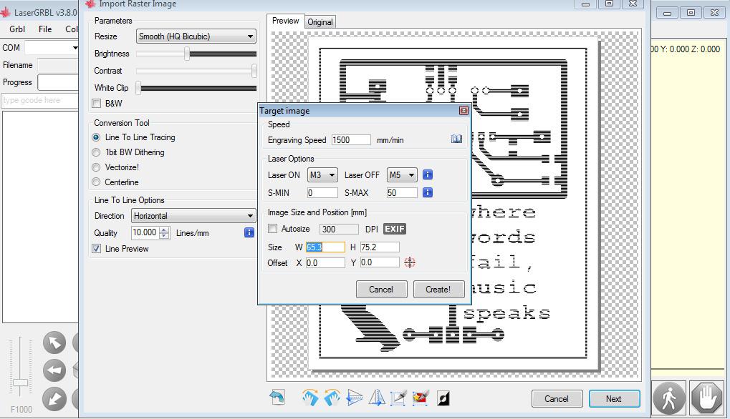Toggle the Line Preview checkbox
The image size is (730, 419).
pos(97,248)
